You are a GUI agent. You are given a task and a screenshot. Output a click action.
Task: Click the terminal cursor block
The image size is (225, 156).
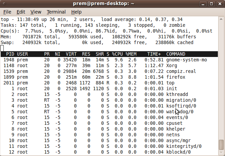pyautogui.click(x=2, y=48)
